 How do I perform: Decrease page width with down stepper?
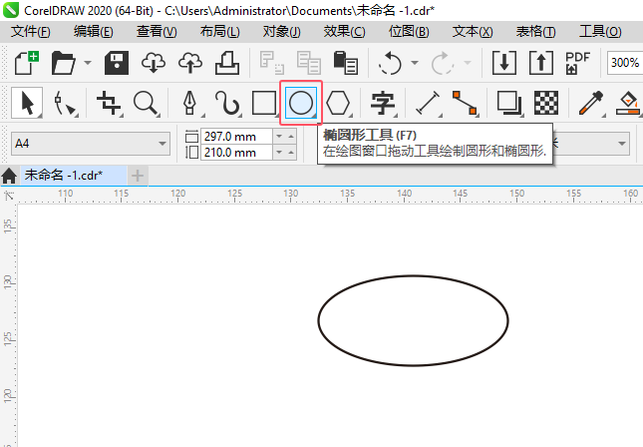(x=279, y=136)
